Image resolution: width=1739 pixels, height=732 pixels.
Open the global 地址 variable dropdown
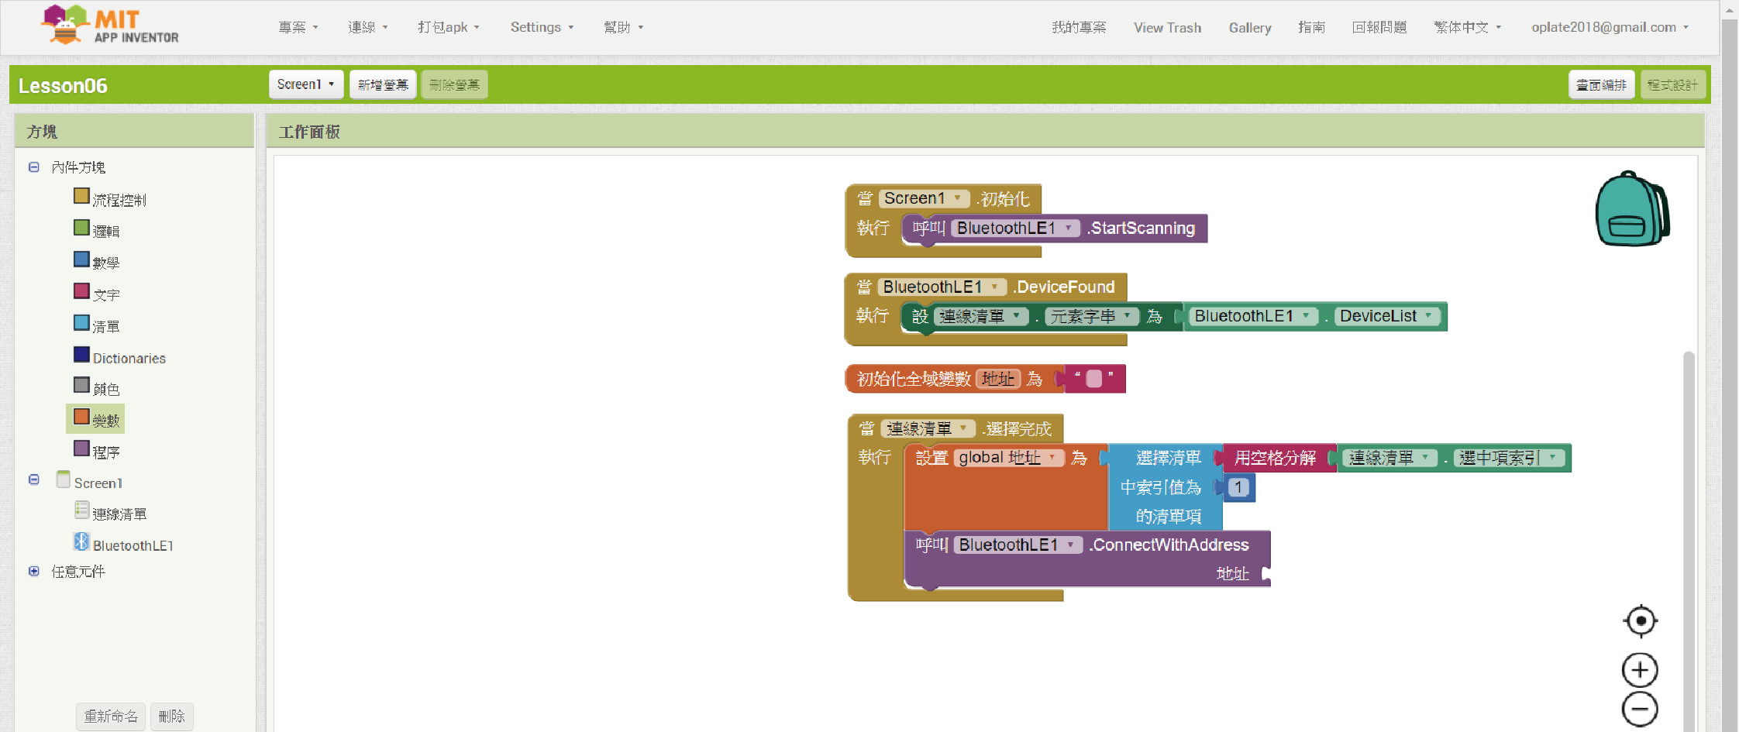(x=1052, y=458)
